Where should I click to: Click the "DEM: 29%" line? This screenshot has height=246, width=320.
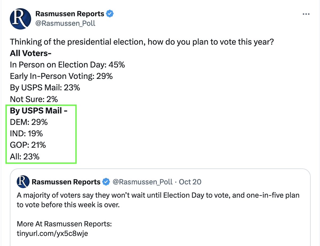[x=29, y=122]
